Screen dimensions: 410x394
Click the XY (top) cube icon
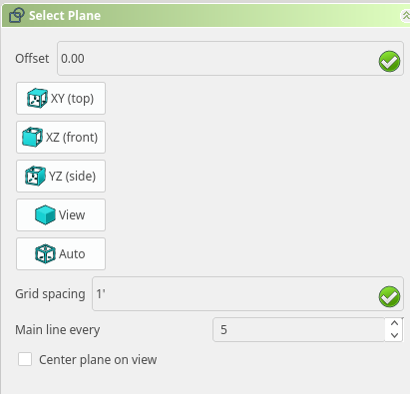point(37,99)
